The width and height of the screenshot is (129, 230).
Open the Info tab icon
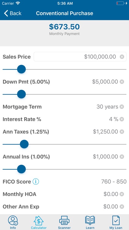[13, 220]
